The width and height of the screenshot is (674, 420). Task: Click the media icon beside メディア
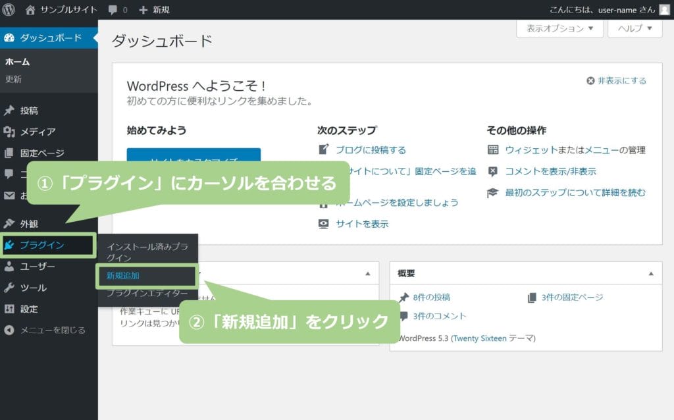click(x=9, y=132)
